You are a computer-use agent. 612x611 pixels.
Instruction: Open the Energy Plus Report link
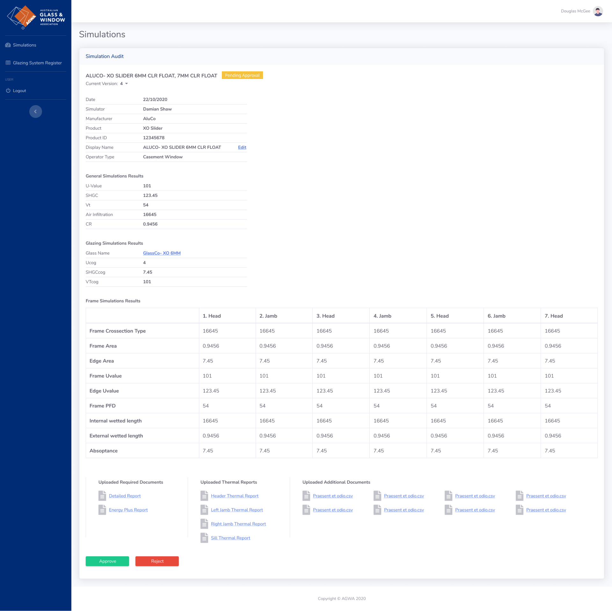click(x=128, y=510)
